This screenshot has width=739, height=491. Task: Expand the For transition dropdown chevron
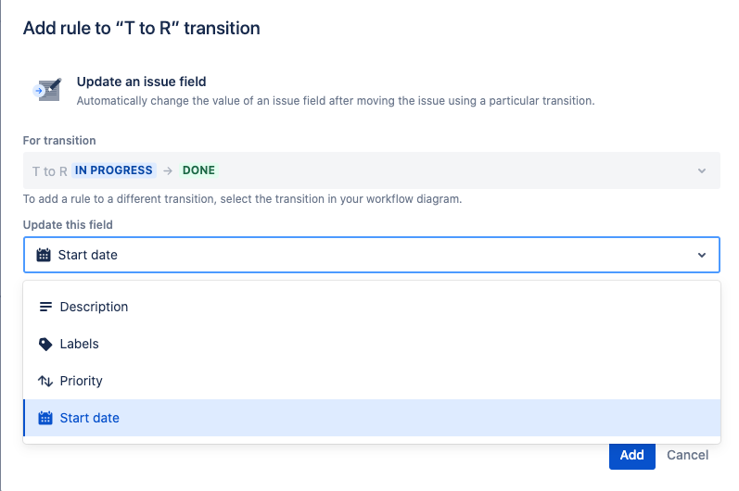tap(702, 170)
